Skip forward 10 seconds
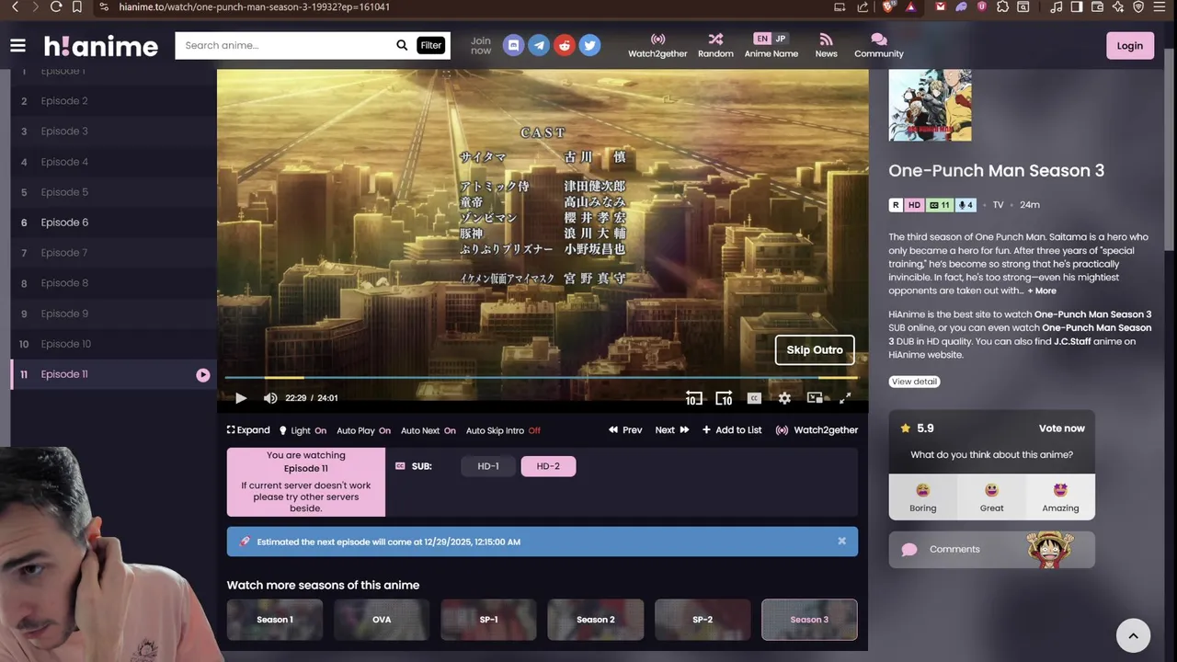 pyautogui.click(x=724, y=398)
